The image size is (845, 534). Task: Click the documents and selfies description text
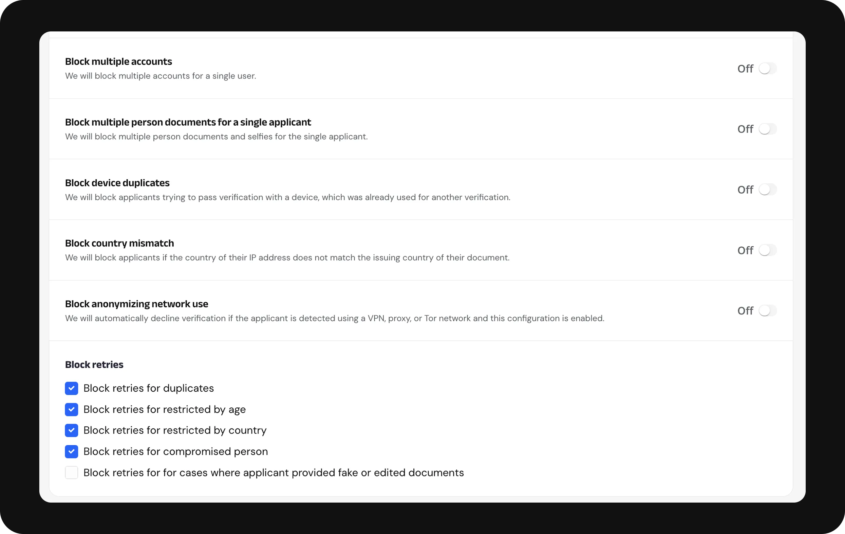(216, 136)
